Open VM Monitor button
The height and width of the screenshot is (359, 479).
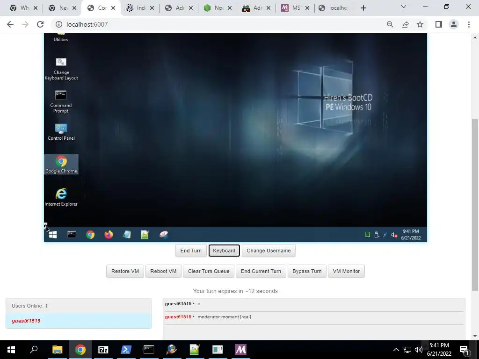[x=347, y=271]
